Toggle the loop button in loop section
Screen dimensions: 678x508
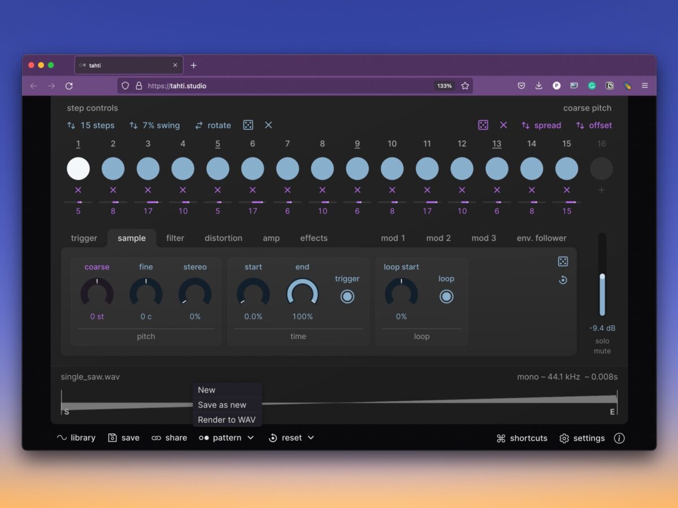(446, 296)
